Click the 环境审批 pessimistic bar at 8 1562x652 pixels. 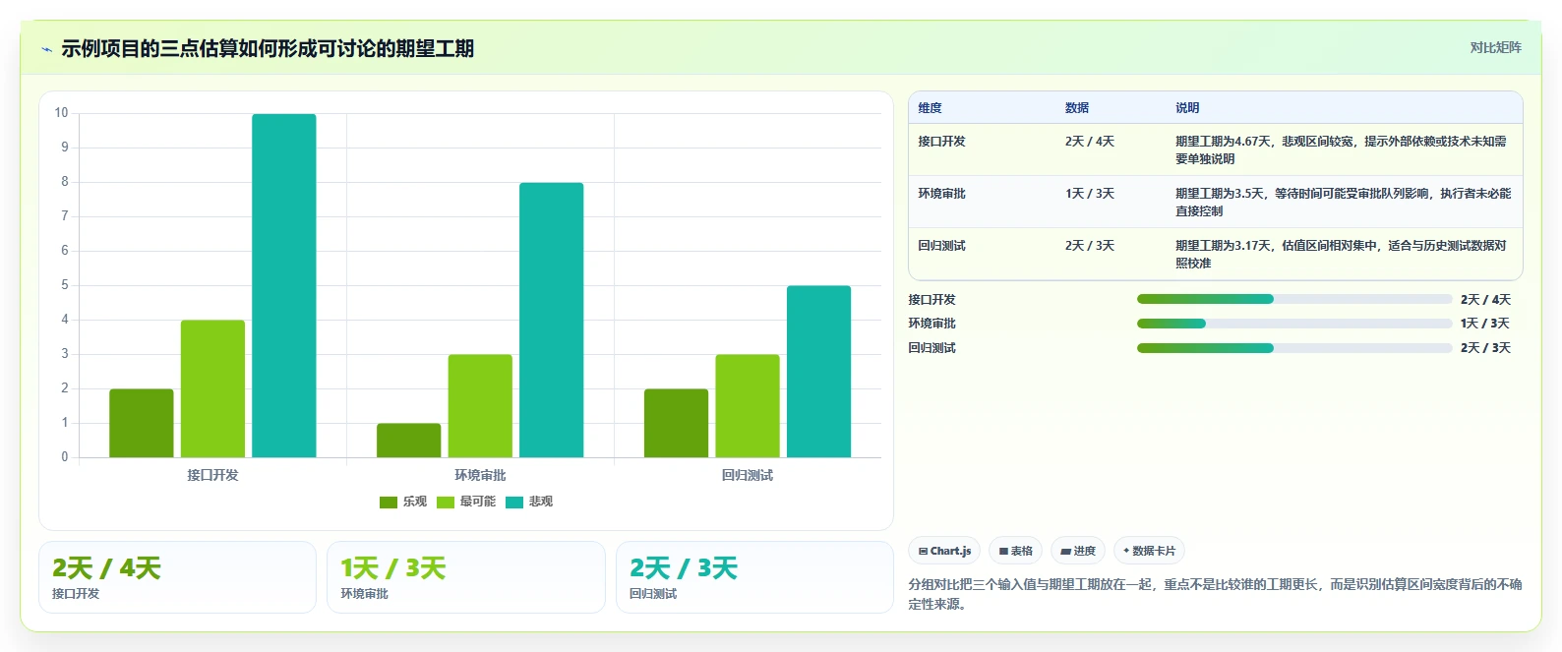(552, 320)
